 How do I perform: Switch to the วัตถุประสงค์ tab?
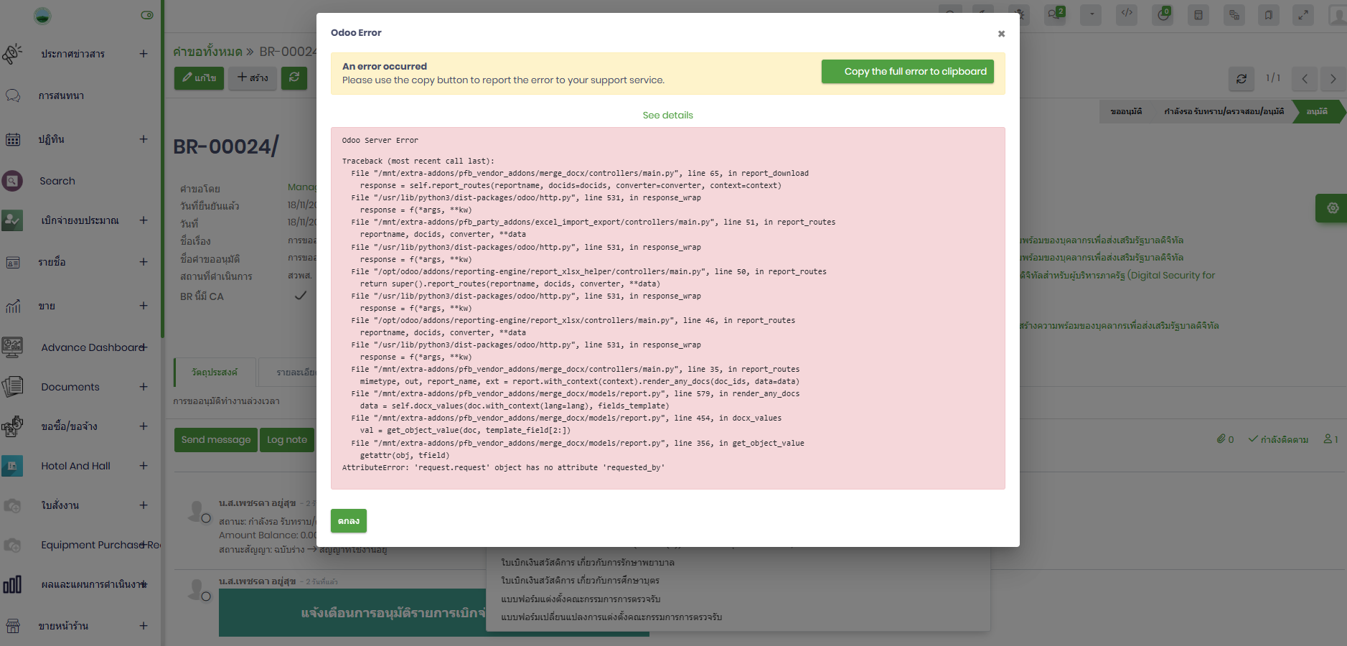tap(215, 373)
